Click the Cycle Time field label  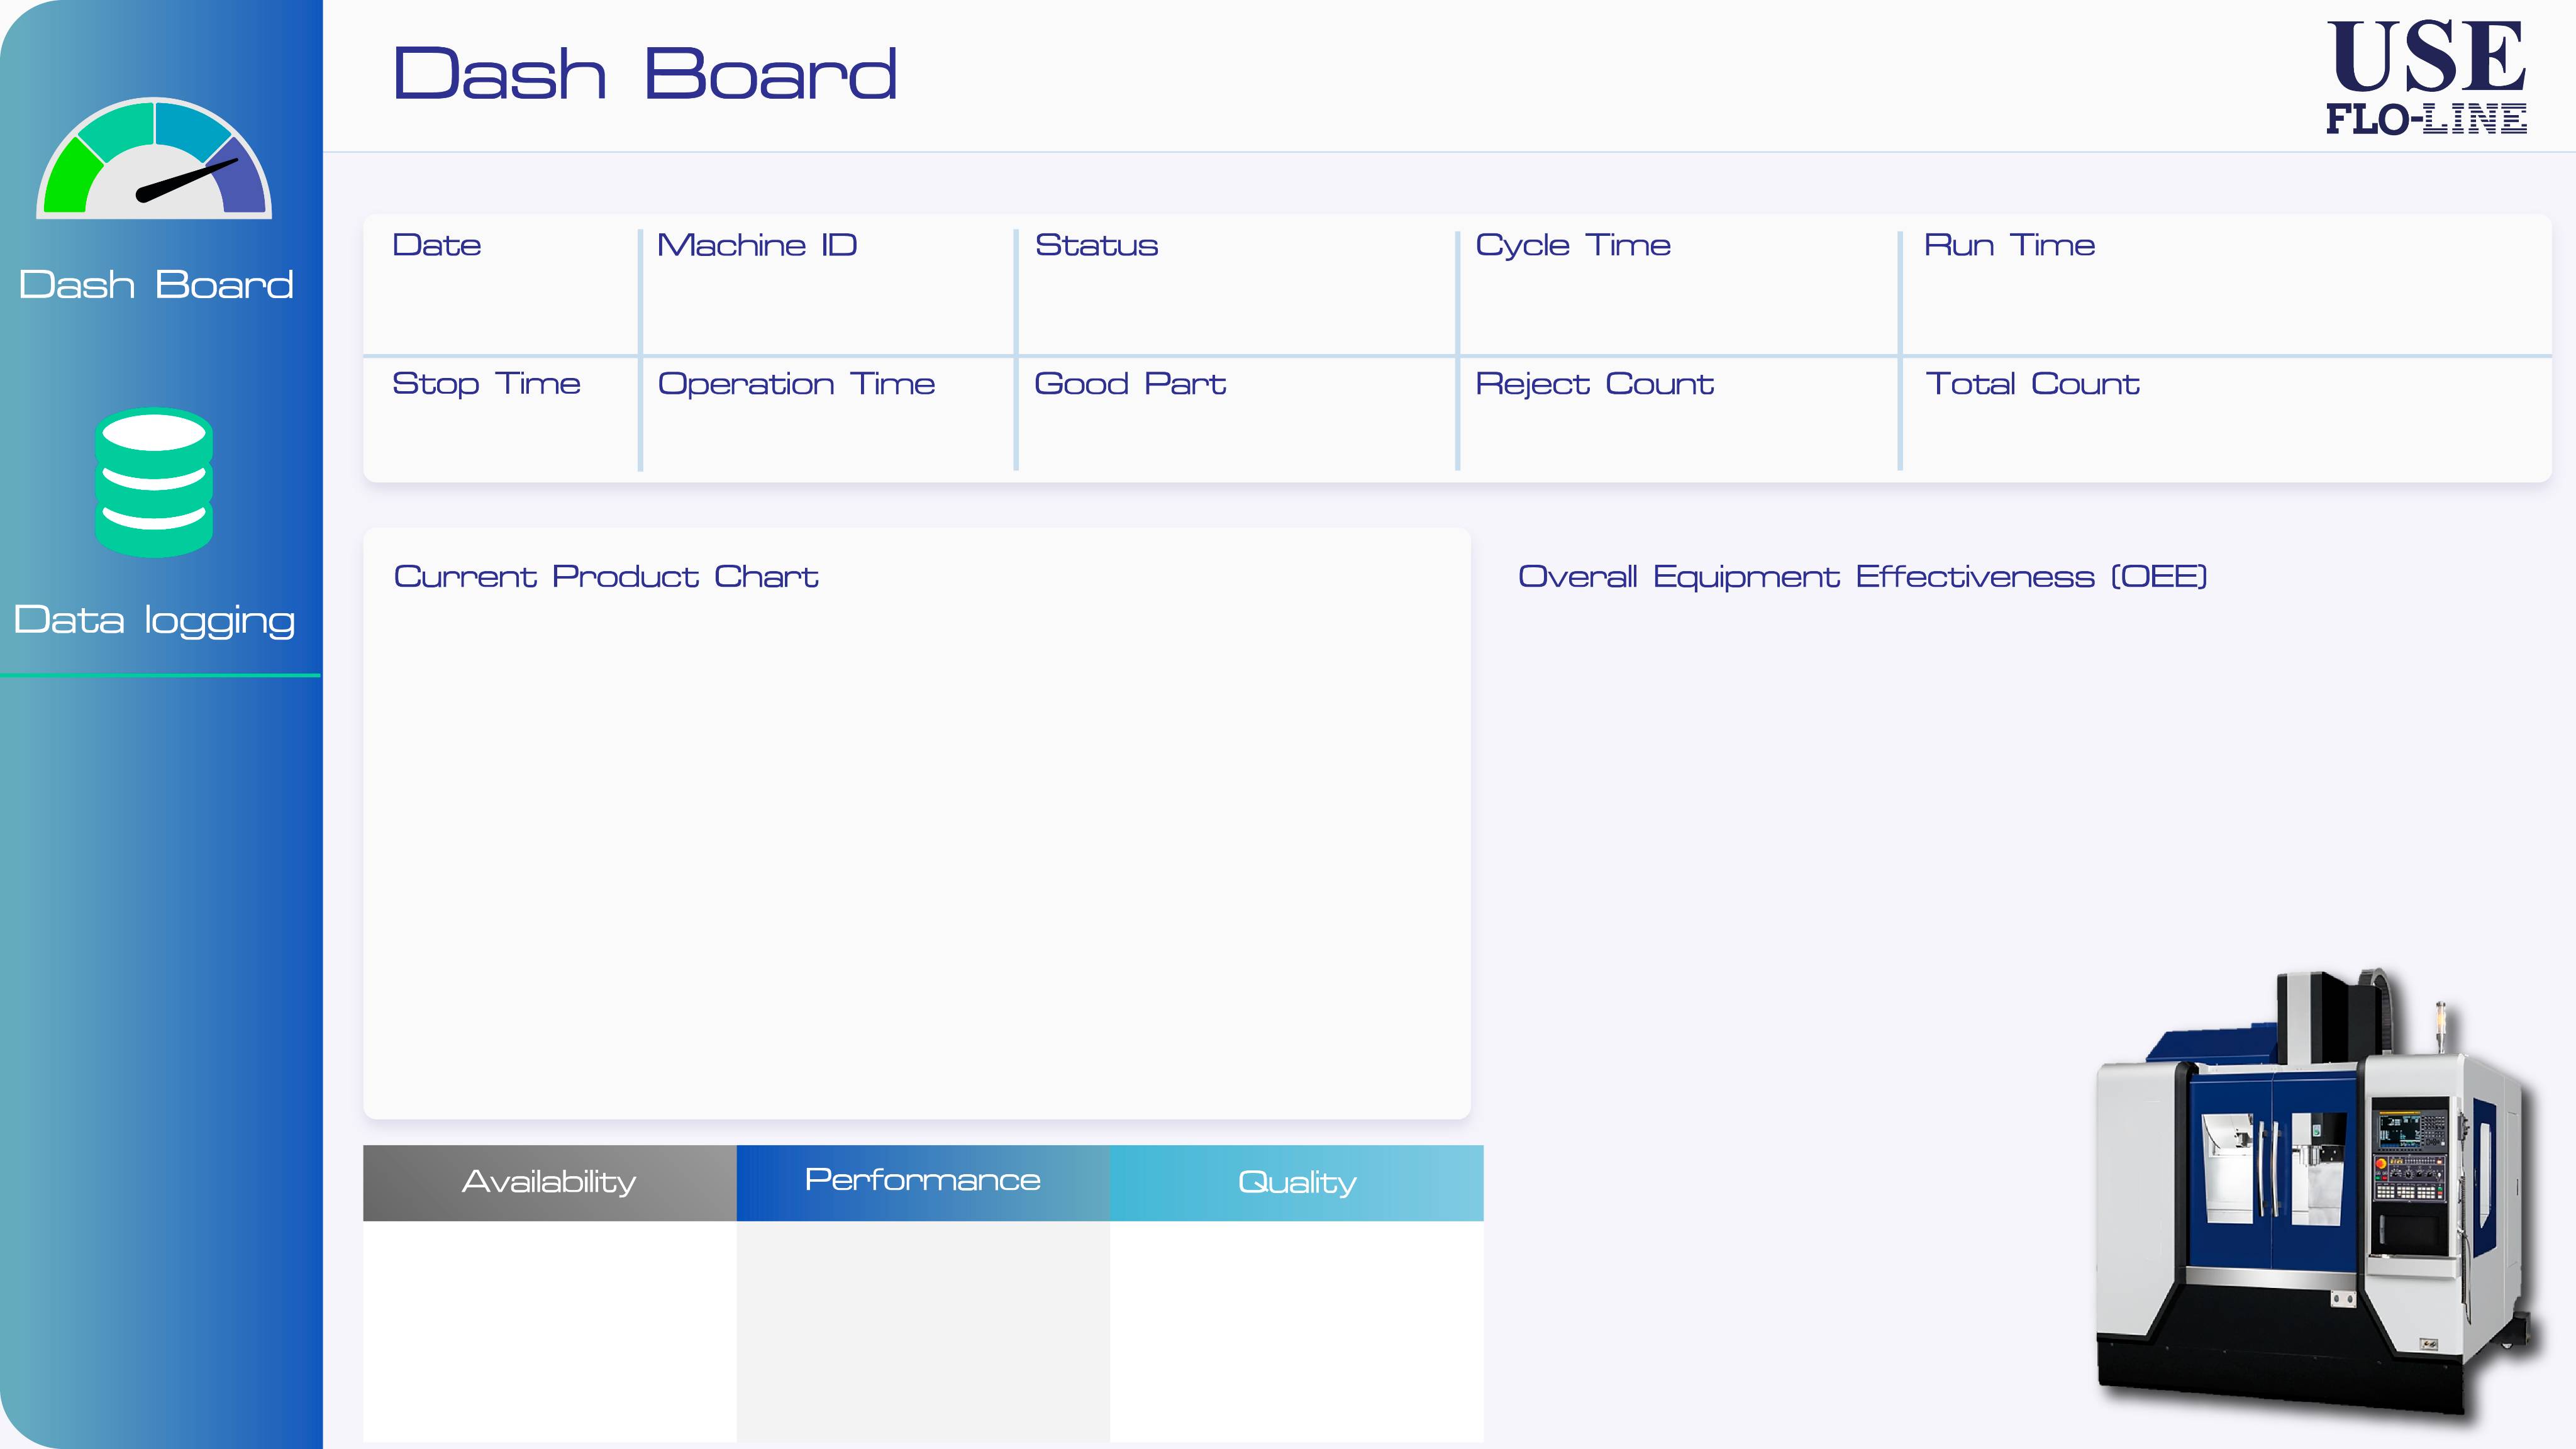[x=1573, y=246]
